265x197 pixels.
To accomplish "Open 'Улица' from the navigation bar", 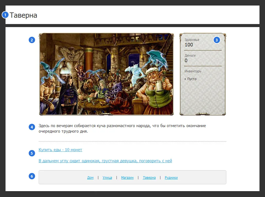I will click(107, 178).
